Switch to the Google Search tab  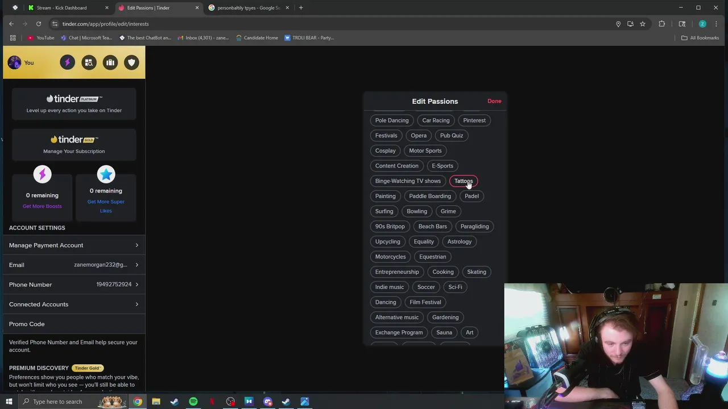[249, 8]
